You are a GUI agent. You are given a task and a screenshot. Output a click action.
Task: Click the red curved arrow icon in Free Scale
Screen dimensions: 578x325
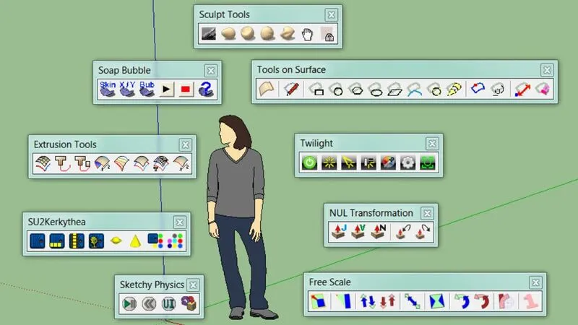click(482, 301)
